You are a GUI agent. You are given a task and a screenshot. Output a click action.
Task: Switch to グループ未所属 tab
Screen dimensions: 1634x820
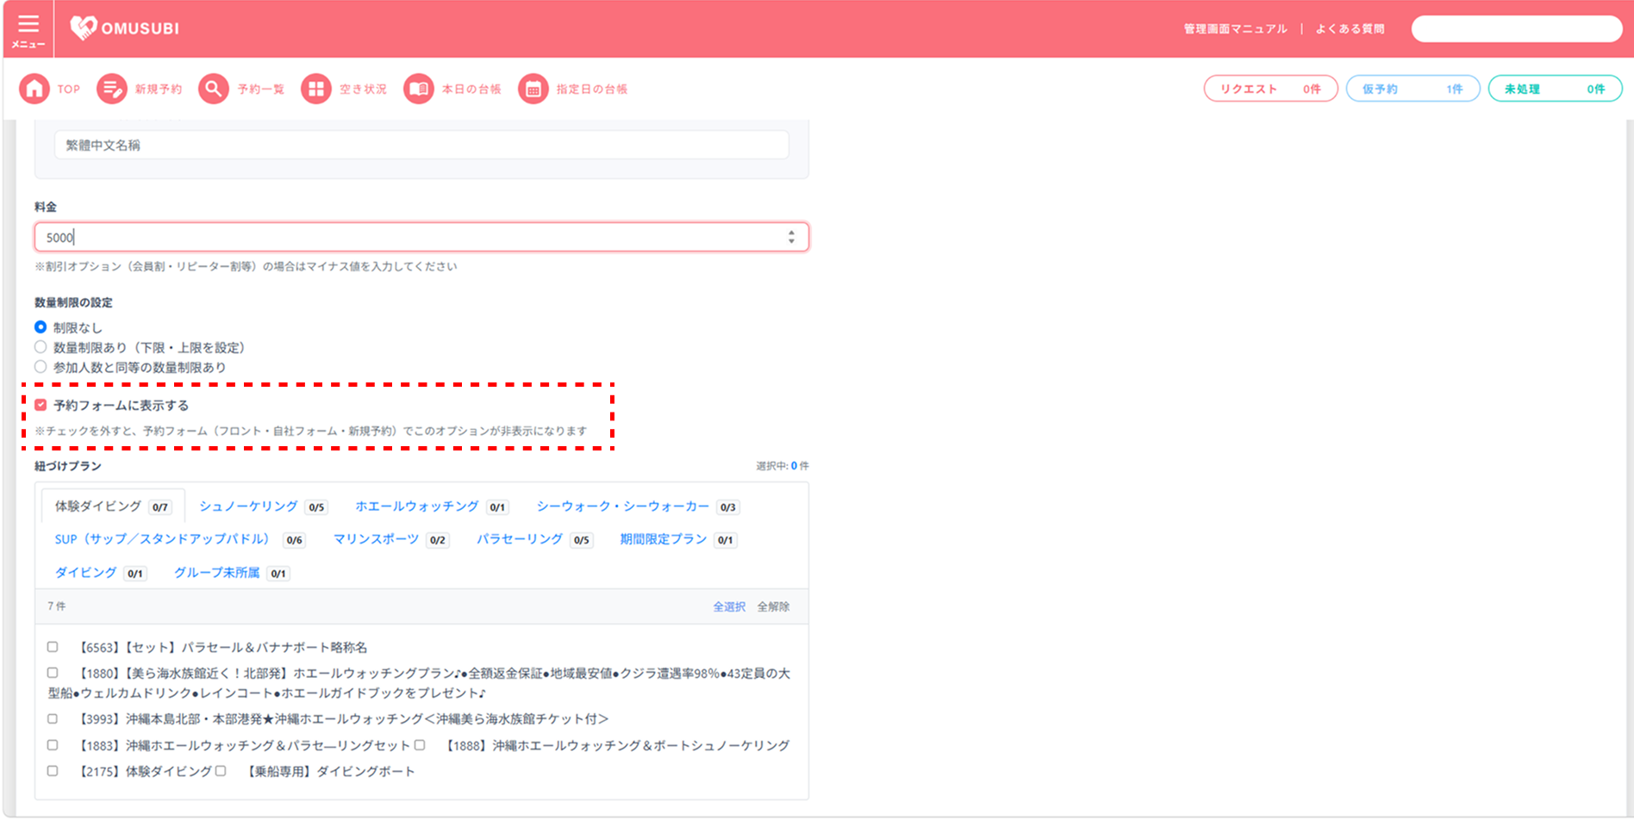point(231,573)
